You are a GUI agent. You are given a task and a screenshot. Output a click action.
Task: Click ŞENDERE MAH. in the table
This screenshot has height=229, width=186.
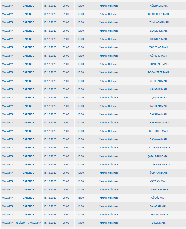coord(159,31)
